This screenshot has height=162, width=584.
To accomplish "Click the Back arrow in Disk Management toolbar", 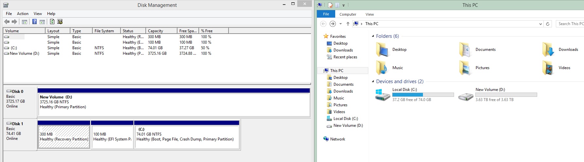I will tap(7, 22).
